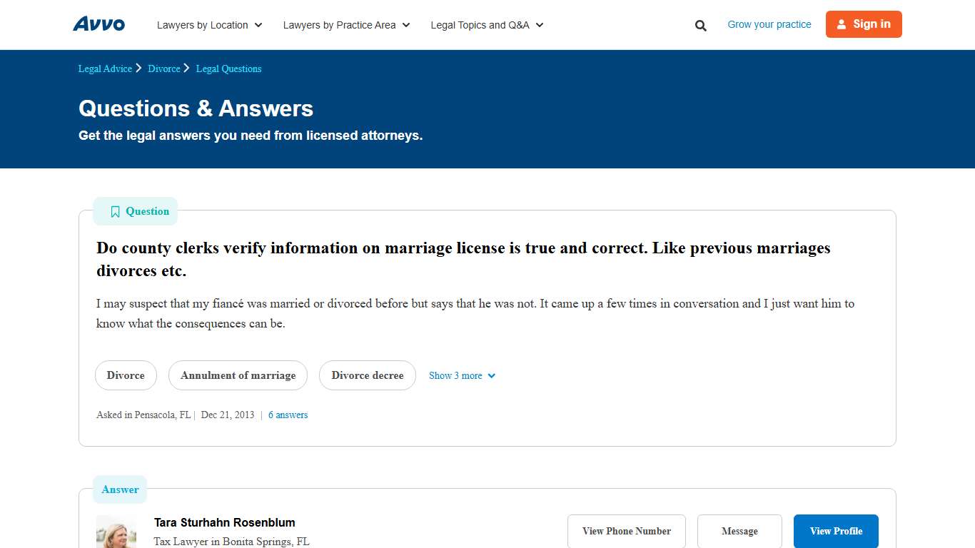The width and height of the screenshot is (975, 548).
Task: Click the Question badge label
Action: 147,211
